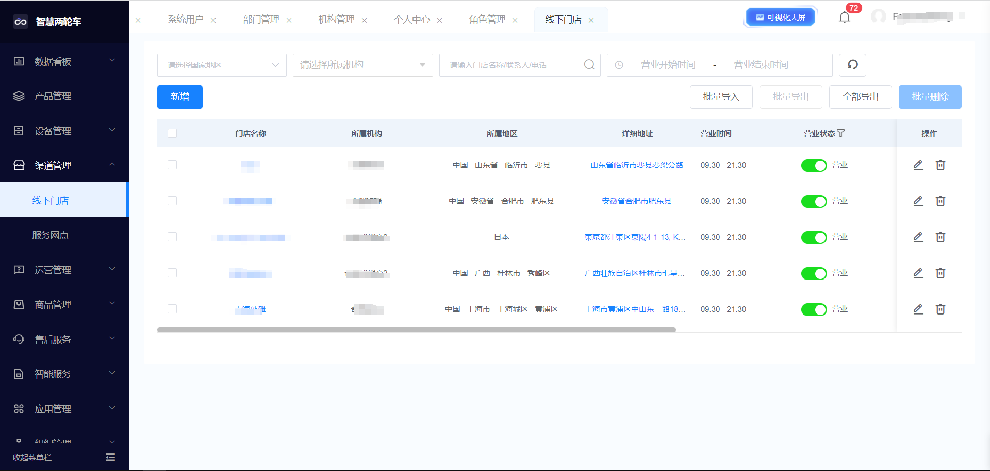Edit the Shandong Linyi store row
The width and height of the screenshot is (990, 471).
[x=918, y=165]
